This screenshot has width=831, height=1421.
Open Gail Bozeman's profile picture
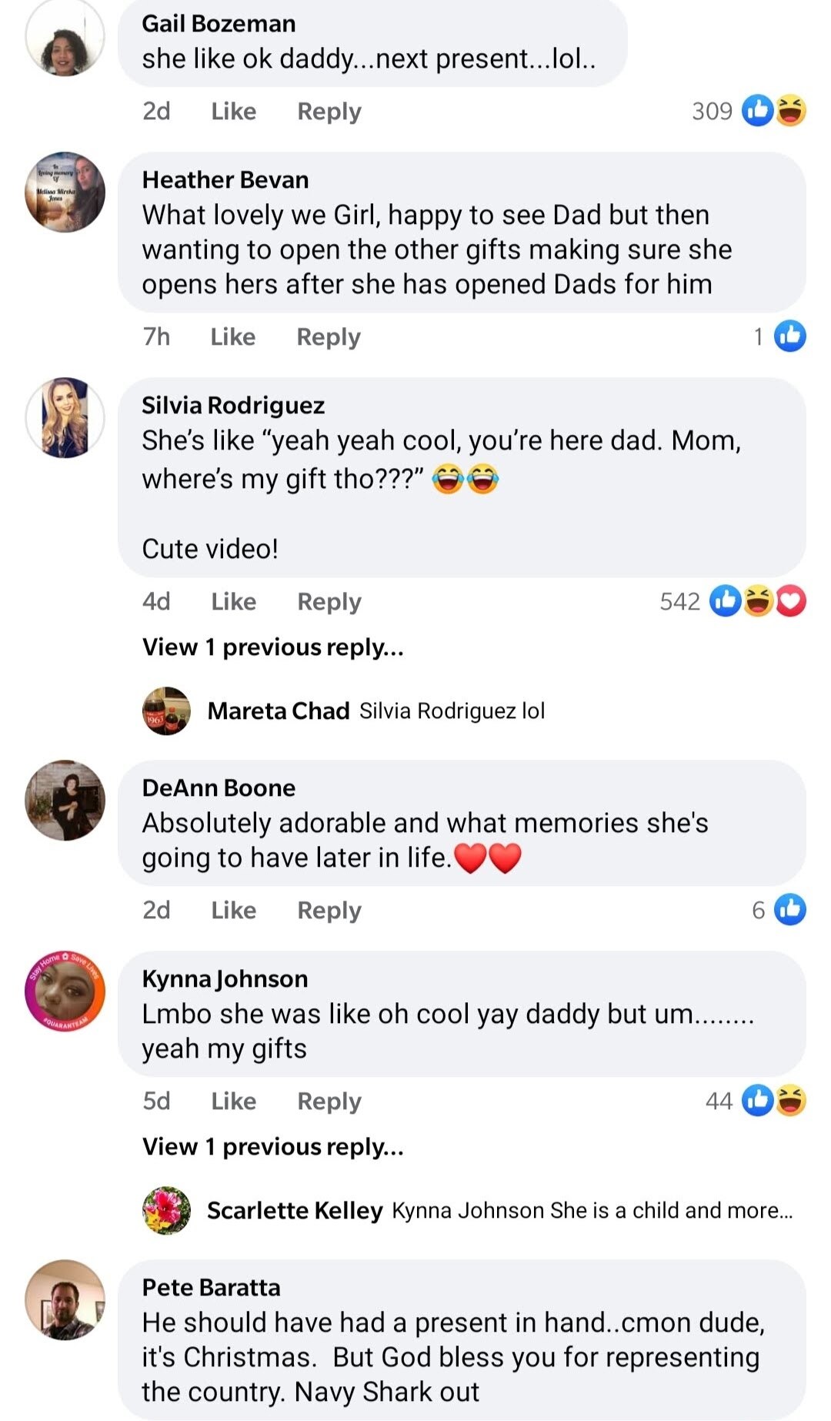coord(65,38)
